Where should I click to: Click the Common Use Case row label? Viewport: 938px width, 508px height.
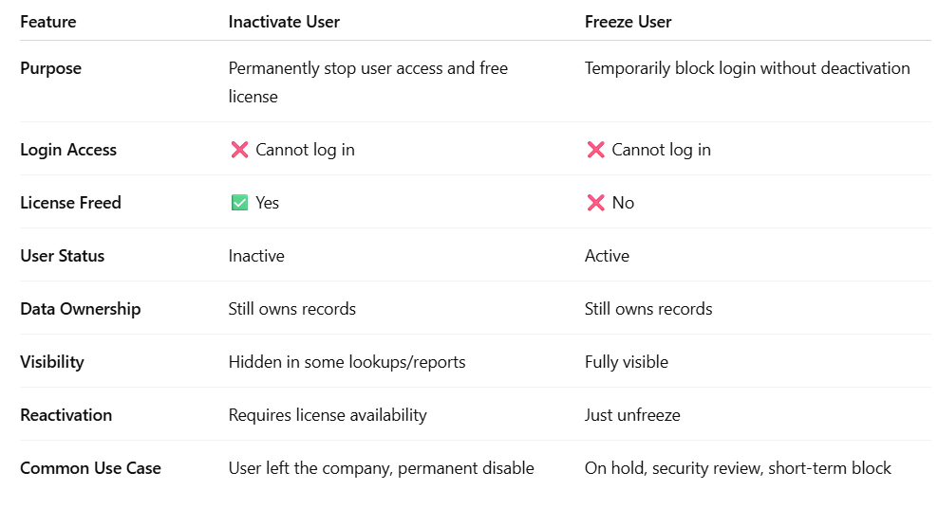pyautogui.click(x=90, y=468)
